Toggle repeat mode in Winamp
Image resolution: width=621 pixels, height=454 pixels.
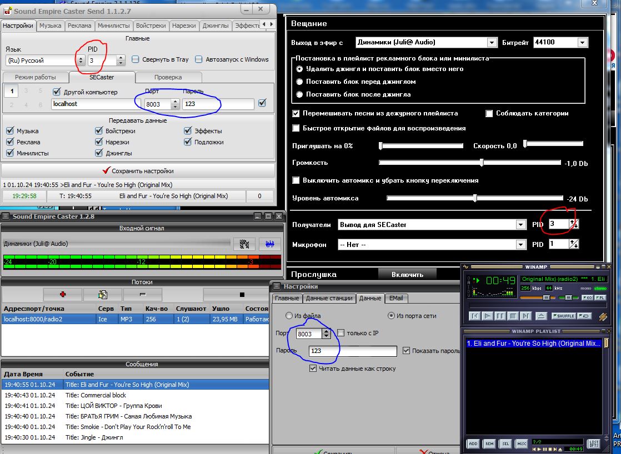(583, 316)
